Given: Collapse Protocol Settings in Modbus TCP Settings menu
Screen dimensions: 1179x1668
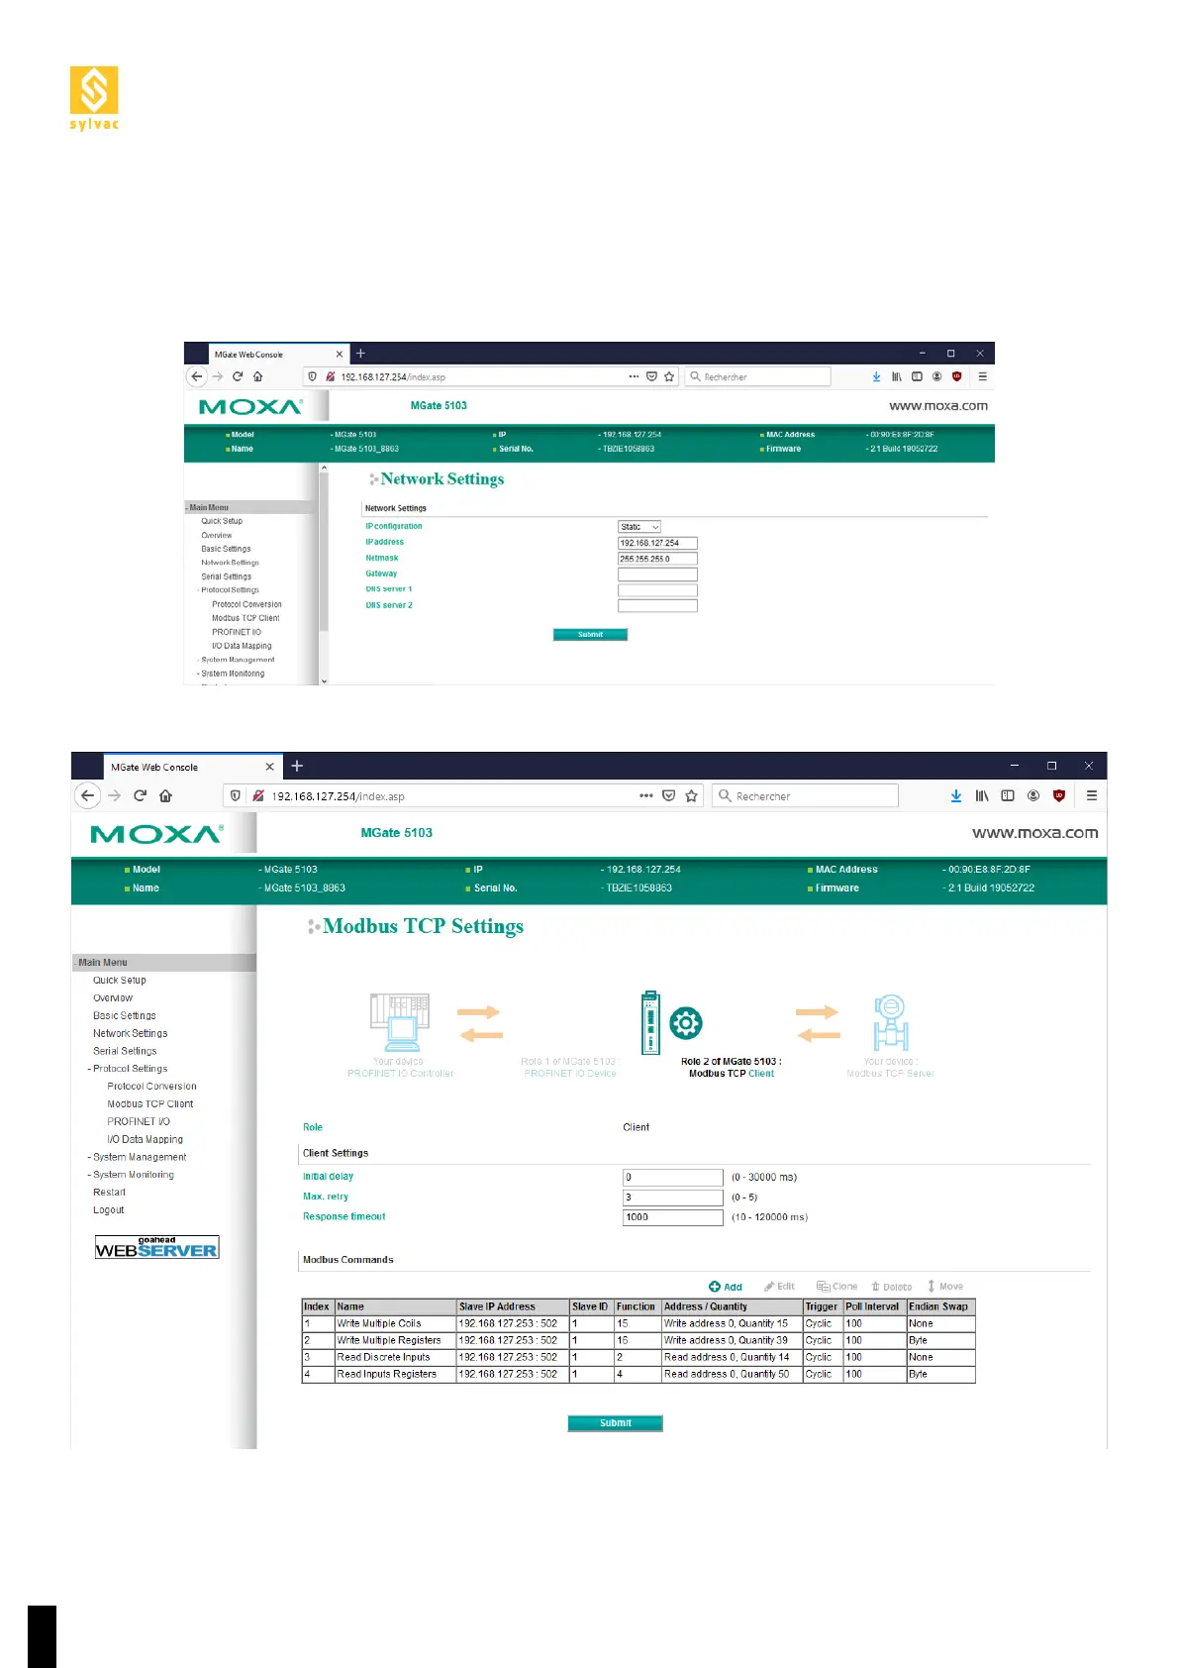Looking at the screenshot, I should 128,1069.
